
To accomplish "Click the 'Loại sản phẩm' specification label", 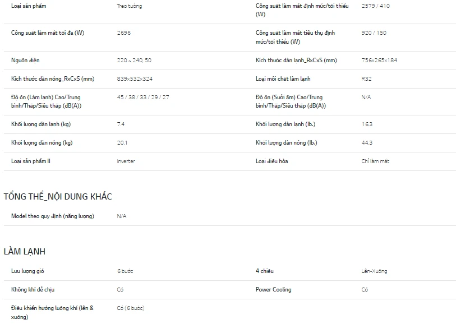I will (29, 6).
